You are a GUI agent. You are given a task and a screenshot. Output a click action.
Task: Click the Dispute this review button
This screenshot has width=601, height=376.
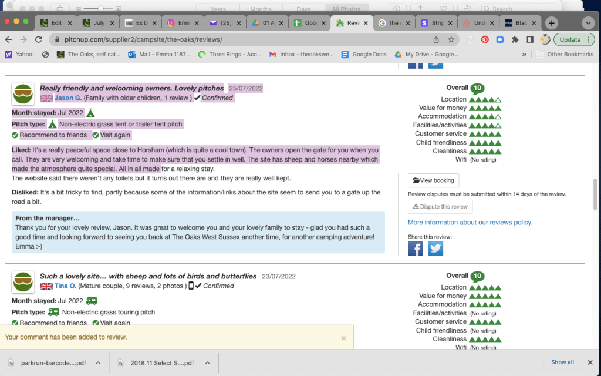[x=440, y=207]
